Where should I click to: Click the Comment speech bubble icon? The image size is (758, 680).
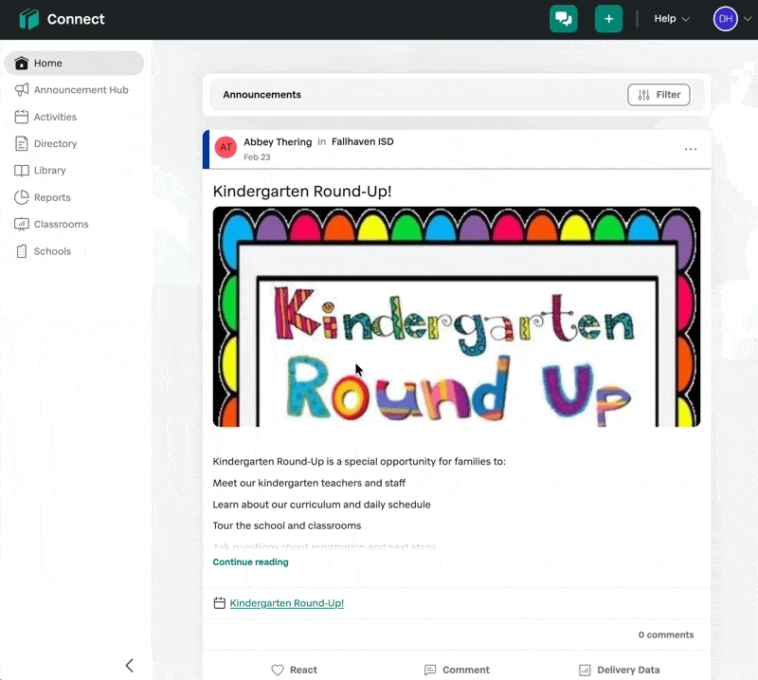pyautogui.click(x=430, y=670)
